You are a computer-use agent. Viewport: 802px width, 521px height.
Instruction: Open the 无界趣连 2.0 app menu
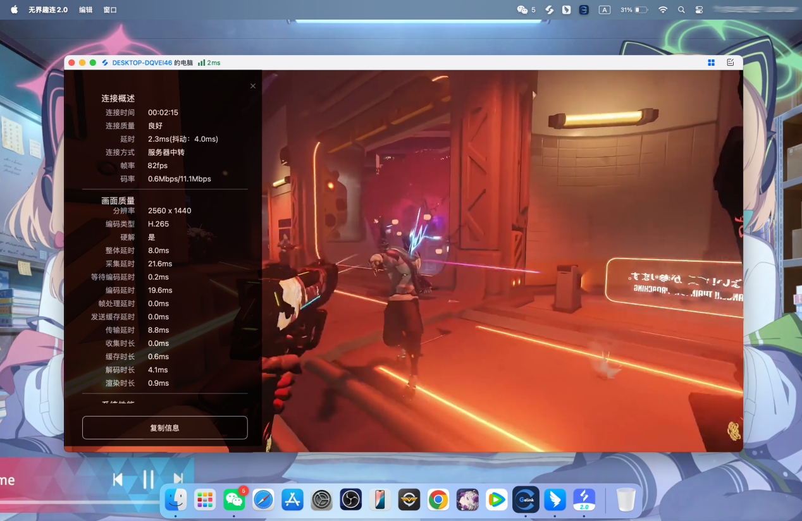pyautogui.click(x=48, y=9)
